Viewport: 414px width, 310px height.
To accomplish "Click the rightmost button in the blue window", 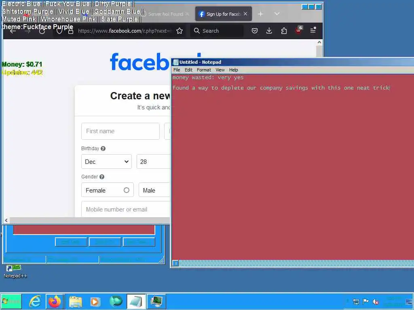I will click(x=139, y=242).
